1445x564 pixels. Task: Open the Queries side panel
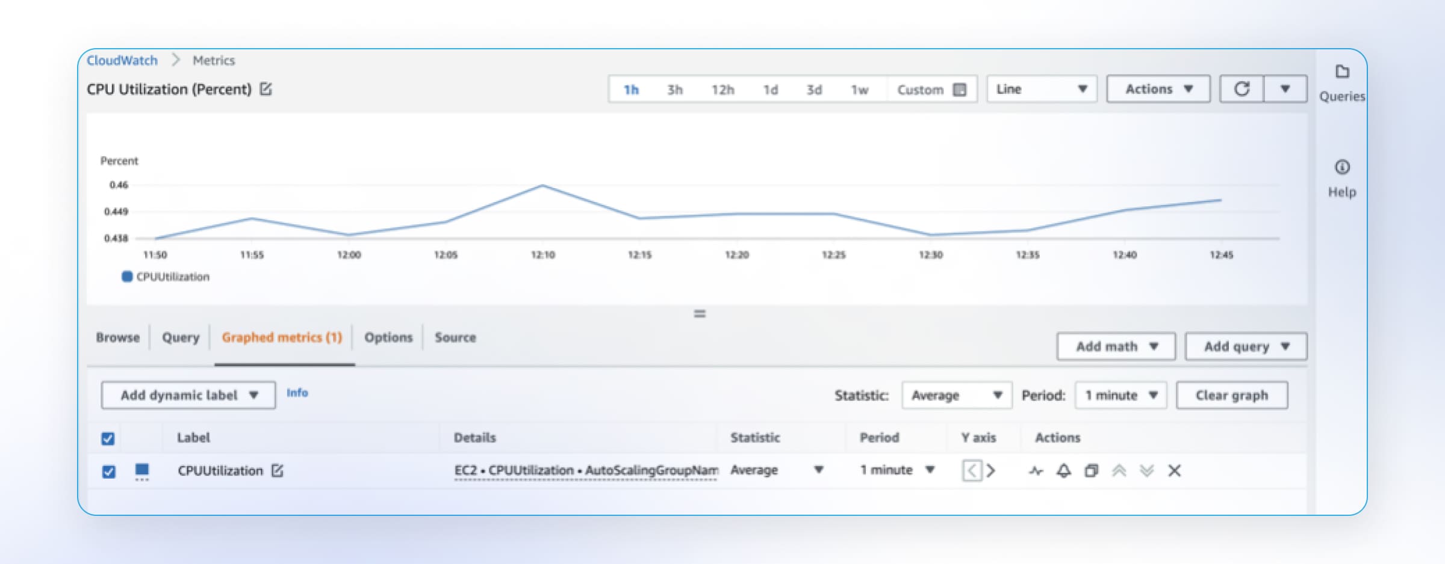coord(1342,83)
